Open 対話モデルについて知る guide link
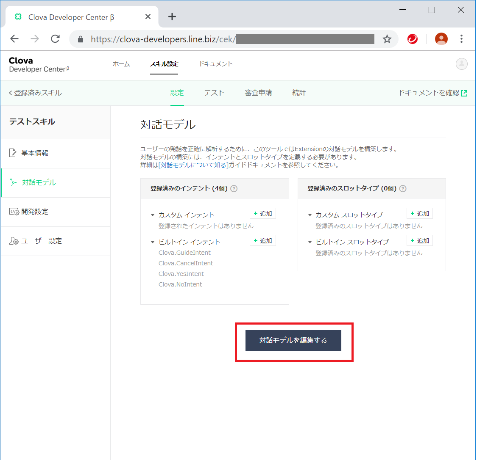This screenshot has height=460, width=477. coord(193,165)
